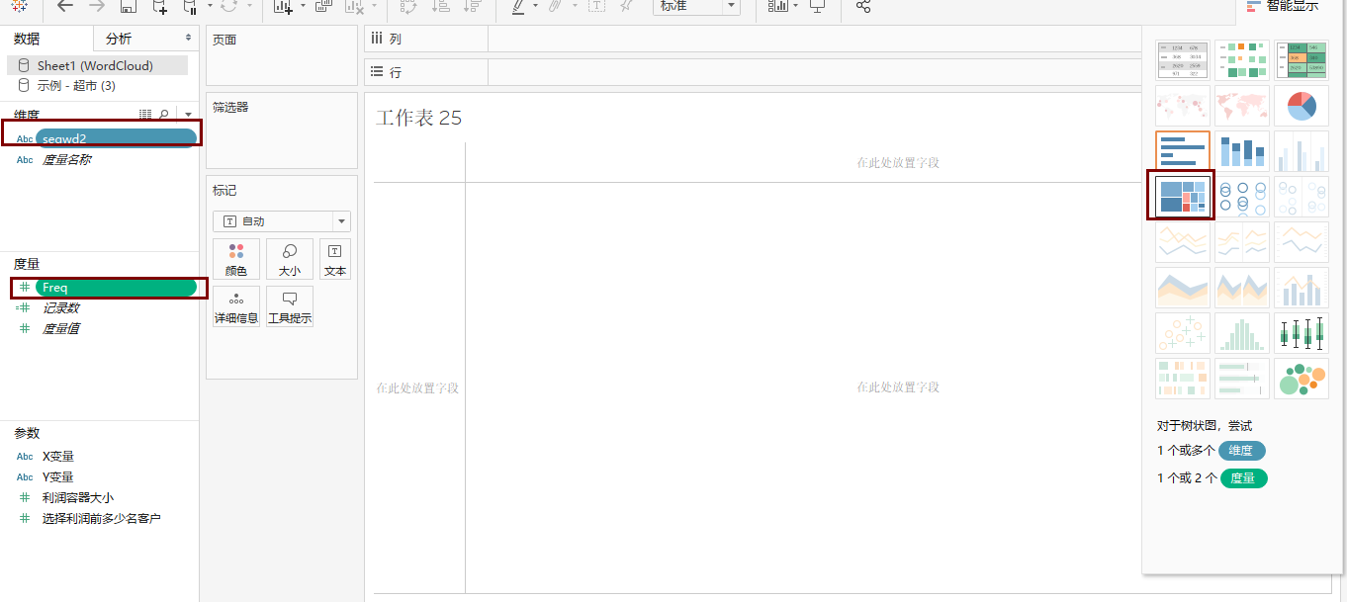The image size is (1347, 602).
Task: Open the 分析 tab dropdown arrows
Action: click(189, 38)
